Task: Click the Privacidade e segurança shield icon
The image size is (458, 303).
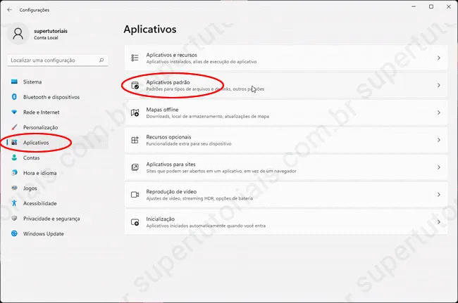Action: click(14, 218)
